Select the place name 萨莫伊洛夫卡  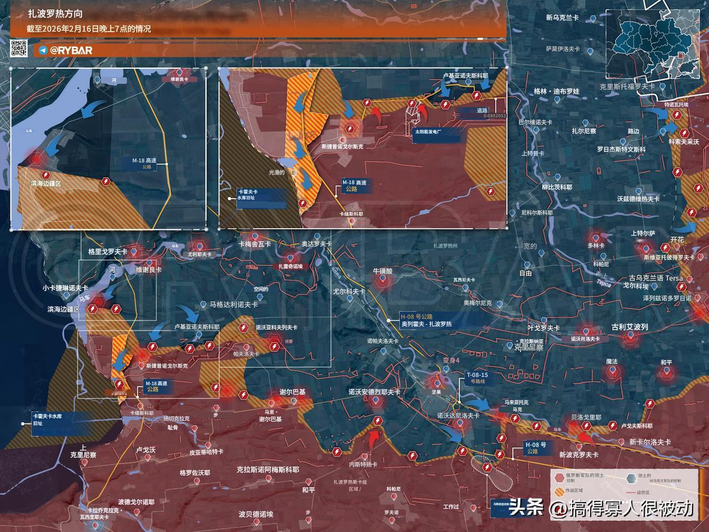(562, 49)
